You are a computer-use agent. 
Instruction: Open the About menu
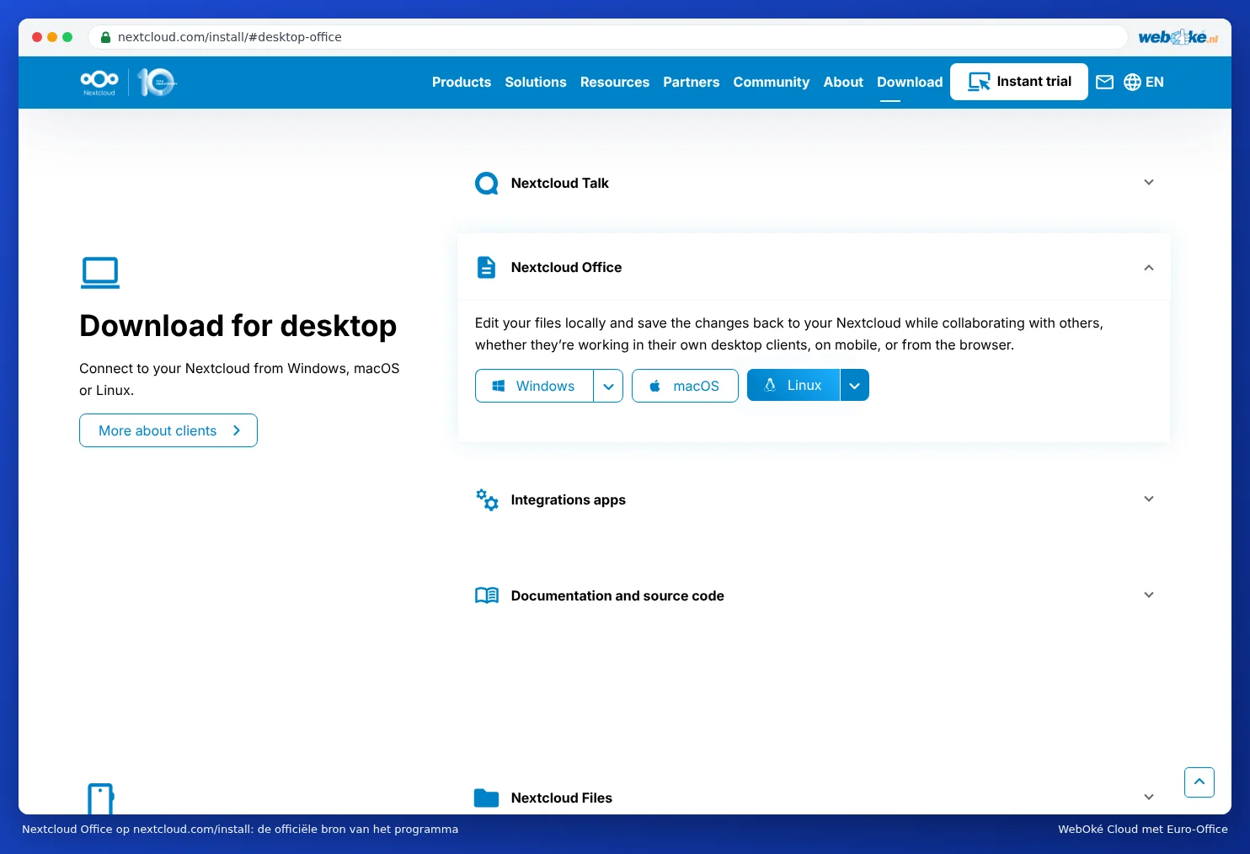(x=843, y=82)
